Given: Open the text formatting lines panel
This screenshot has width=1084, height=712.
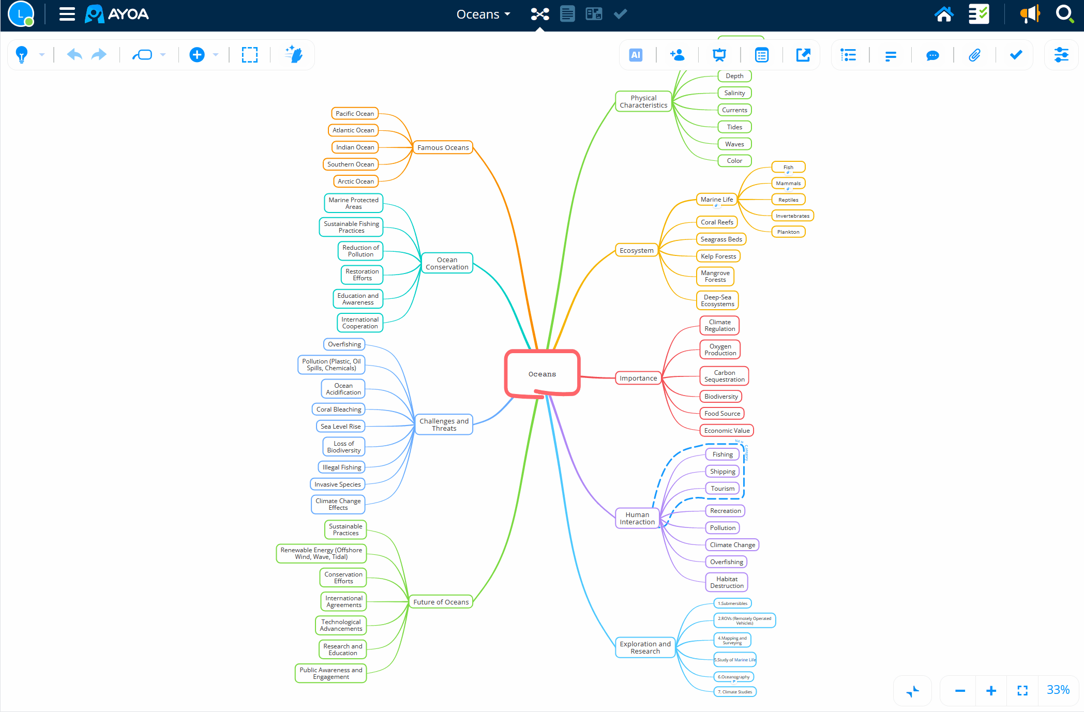Looking at the screenshot, I should point(891,56).
